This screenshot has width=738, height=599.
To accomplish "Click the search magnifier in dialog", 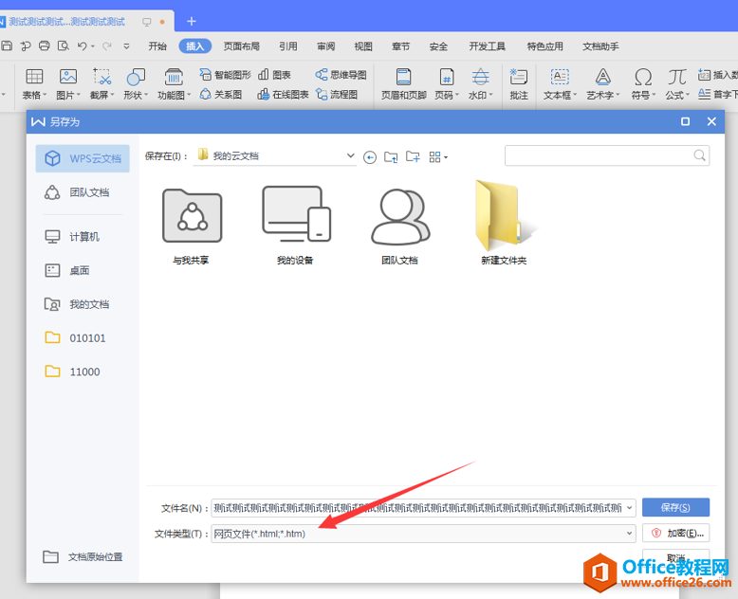I will (x=699, y=155).
